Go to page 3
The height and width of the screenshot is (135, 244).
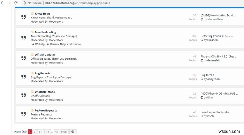[39, 132]
